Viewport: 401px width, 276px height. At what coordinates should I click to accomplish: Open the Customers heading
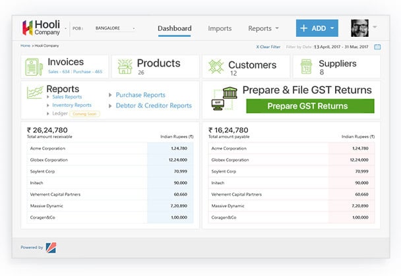(x=252, y=65)
